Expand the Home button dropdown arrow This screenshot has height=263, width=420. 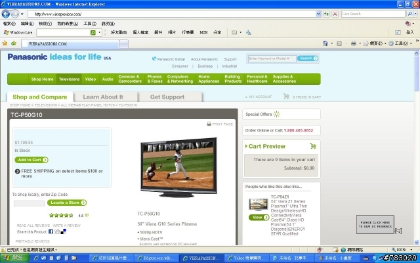[x=332, y=43]
